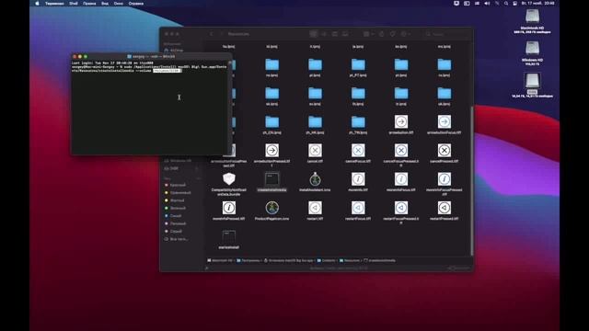
Task: Eject the USB volume in sidebar
Action: [x=196, y=168]
